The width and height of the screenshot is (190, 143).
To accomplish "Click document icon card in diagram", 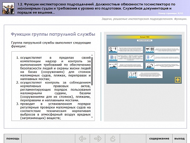I will (x=126, y=58).
